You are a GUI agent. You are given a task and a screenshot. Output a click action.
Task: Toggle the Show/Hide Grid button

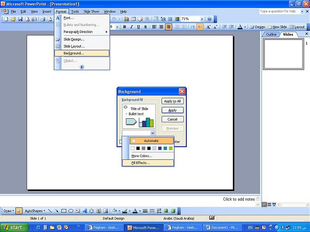pos(170,19)
